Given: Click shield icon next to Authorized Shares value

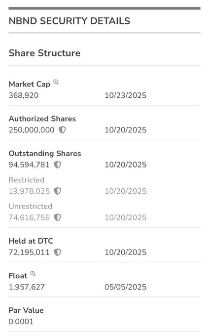Looking at the screenshot, I should [x=62, y=129].
